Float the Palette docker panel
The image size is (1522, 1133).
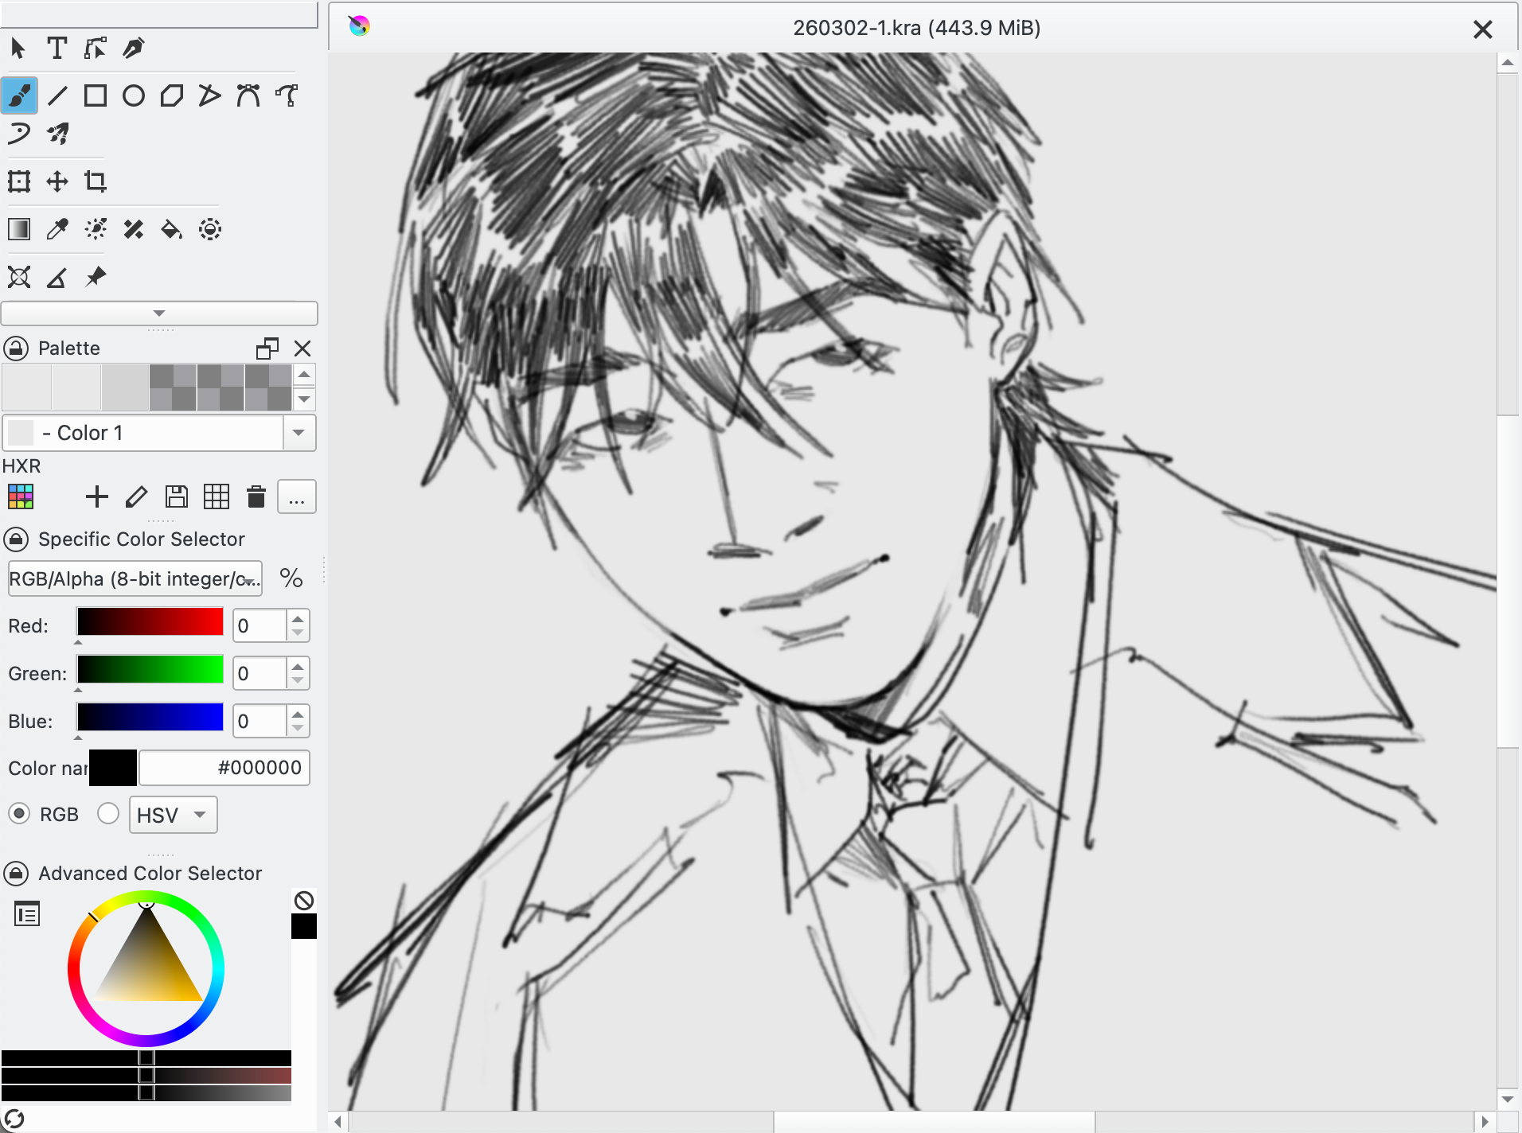coord(267,348)
